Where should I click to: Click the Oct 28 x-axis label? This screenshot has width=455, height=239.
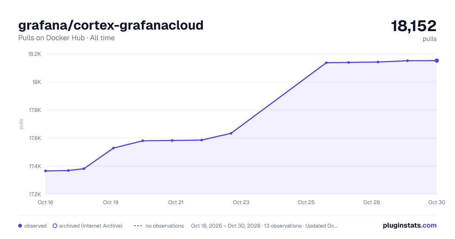tap(372, 202)
